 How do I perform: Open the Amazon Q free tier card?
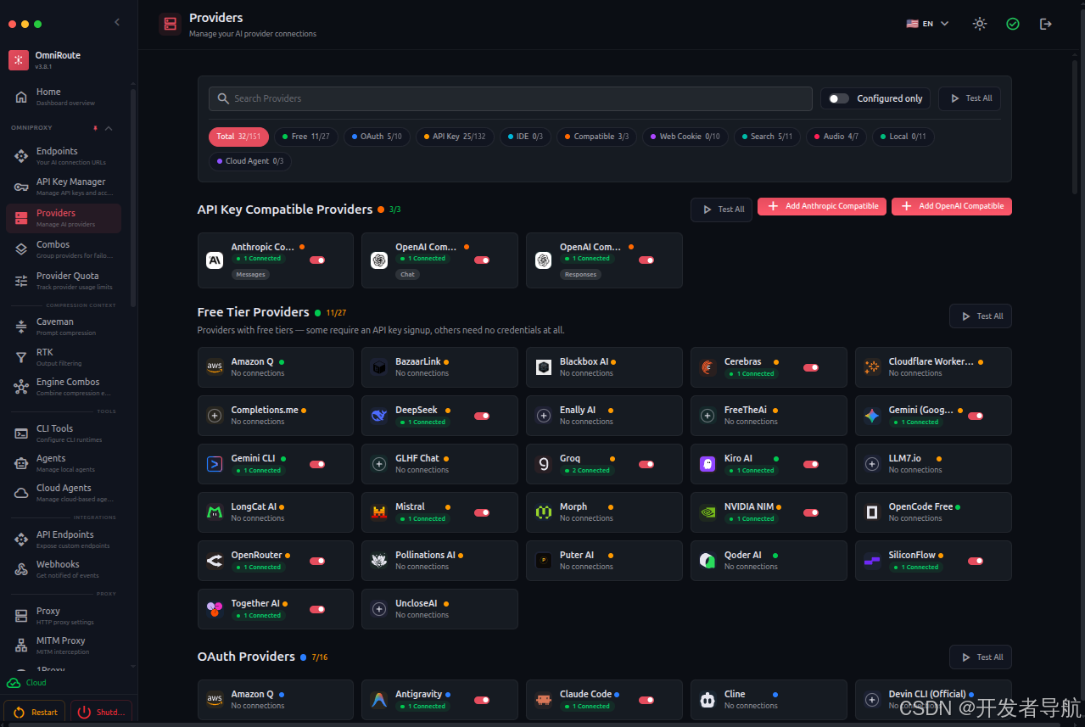[x=276, y=367]
